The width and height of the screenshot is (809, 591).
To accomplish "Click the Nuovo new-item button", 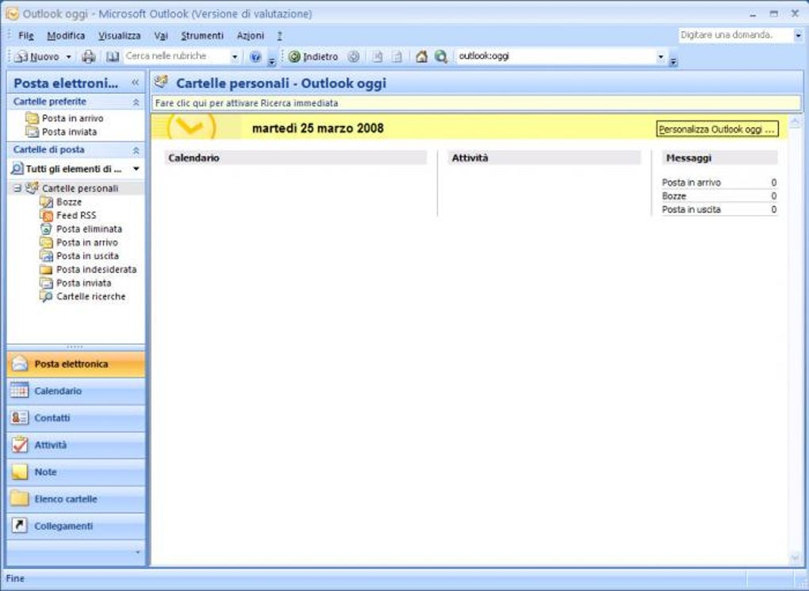I will pos(37,57).
